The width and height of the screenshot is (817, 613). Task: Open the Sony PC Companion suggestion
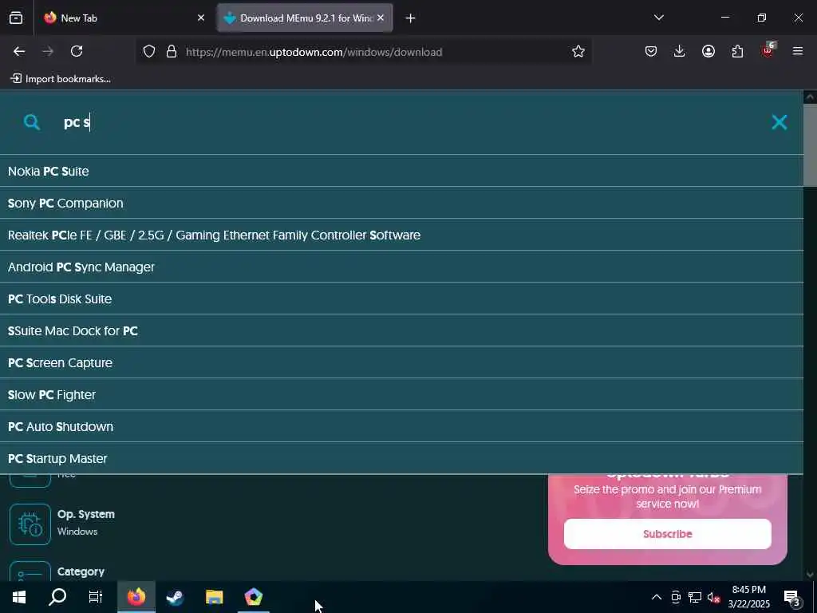pos(402,203)
